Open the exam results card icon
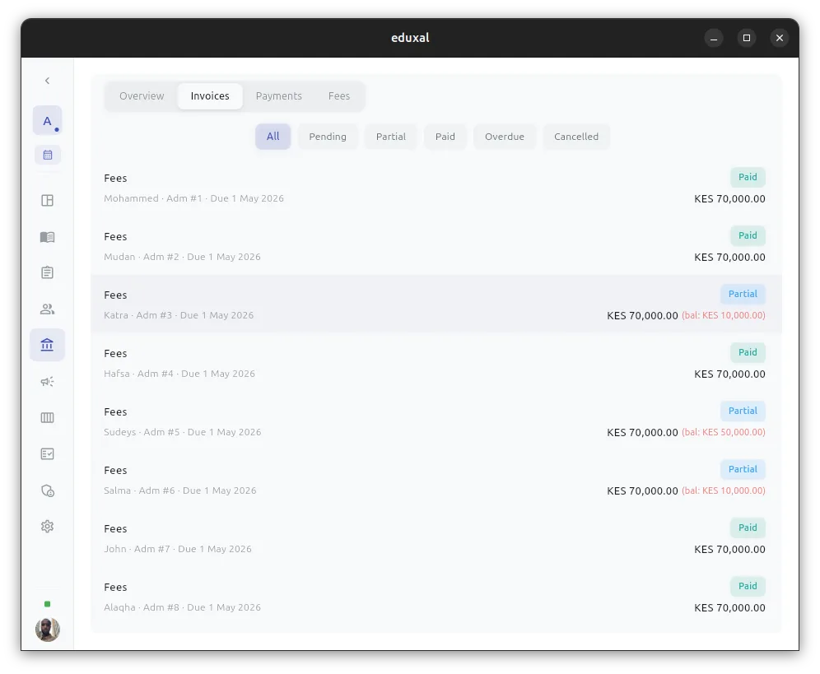Screen dimensions: 820x674 47,453
